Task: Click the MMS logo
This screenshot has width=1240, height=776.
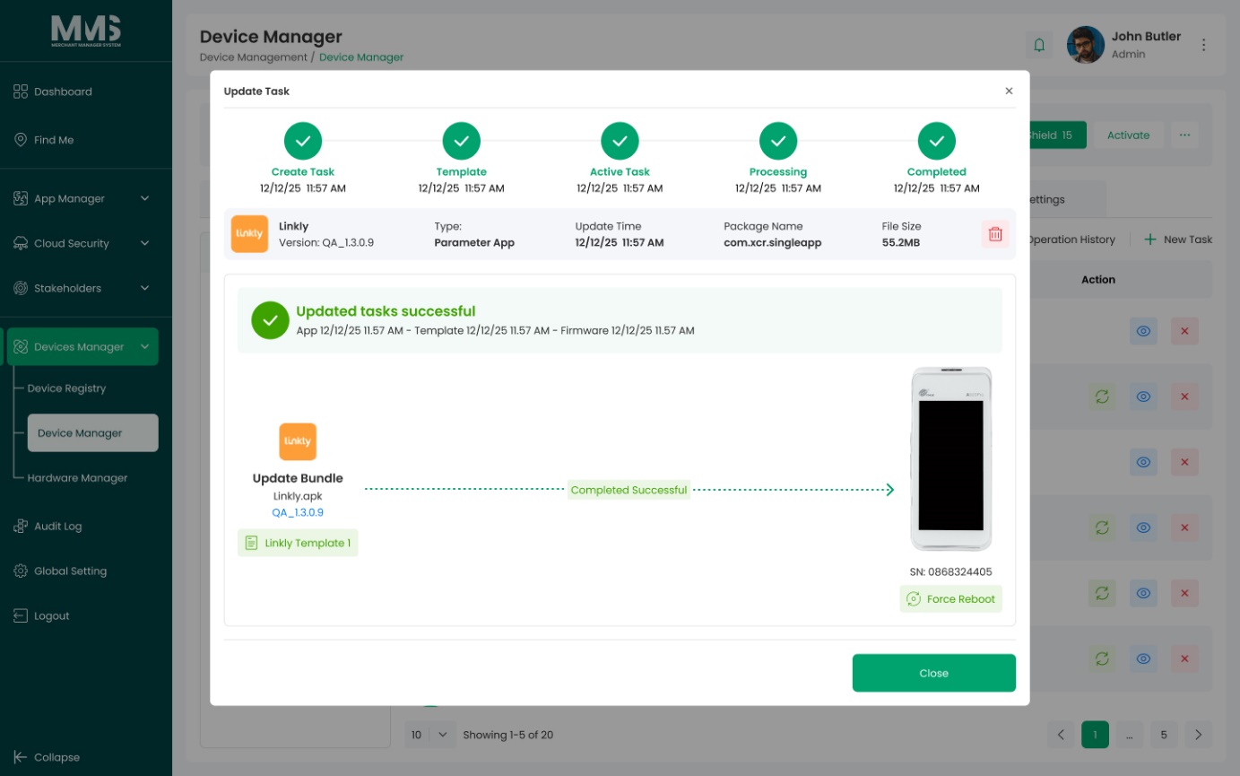Action: pos(86,31)
